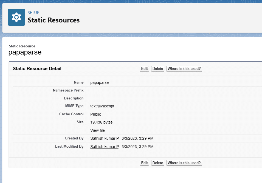Click the Static Resources page title

pos(54,20)
